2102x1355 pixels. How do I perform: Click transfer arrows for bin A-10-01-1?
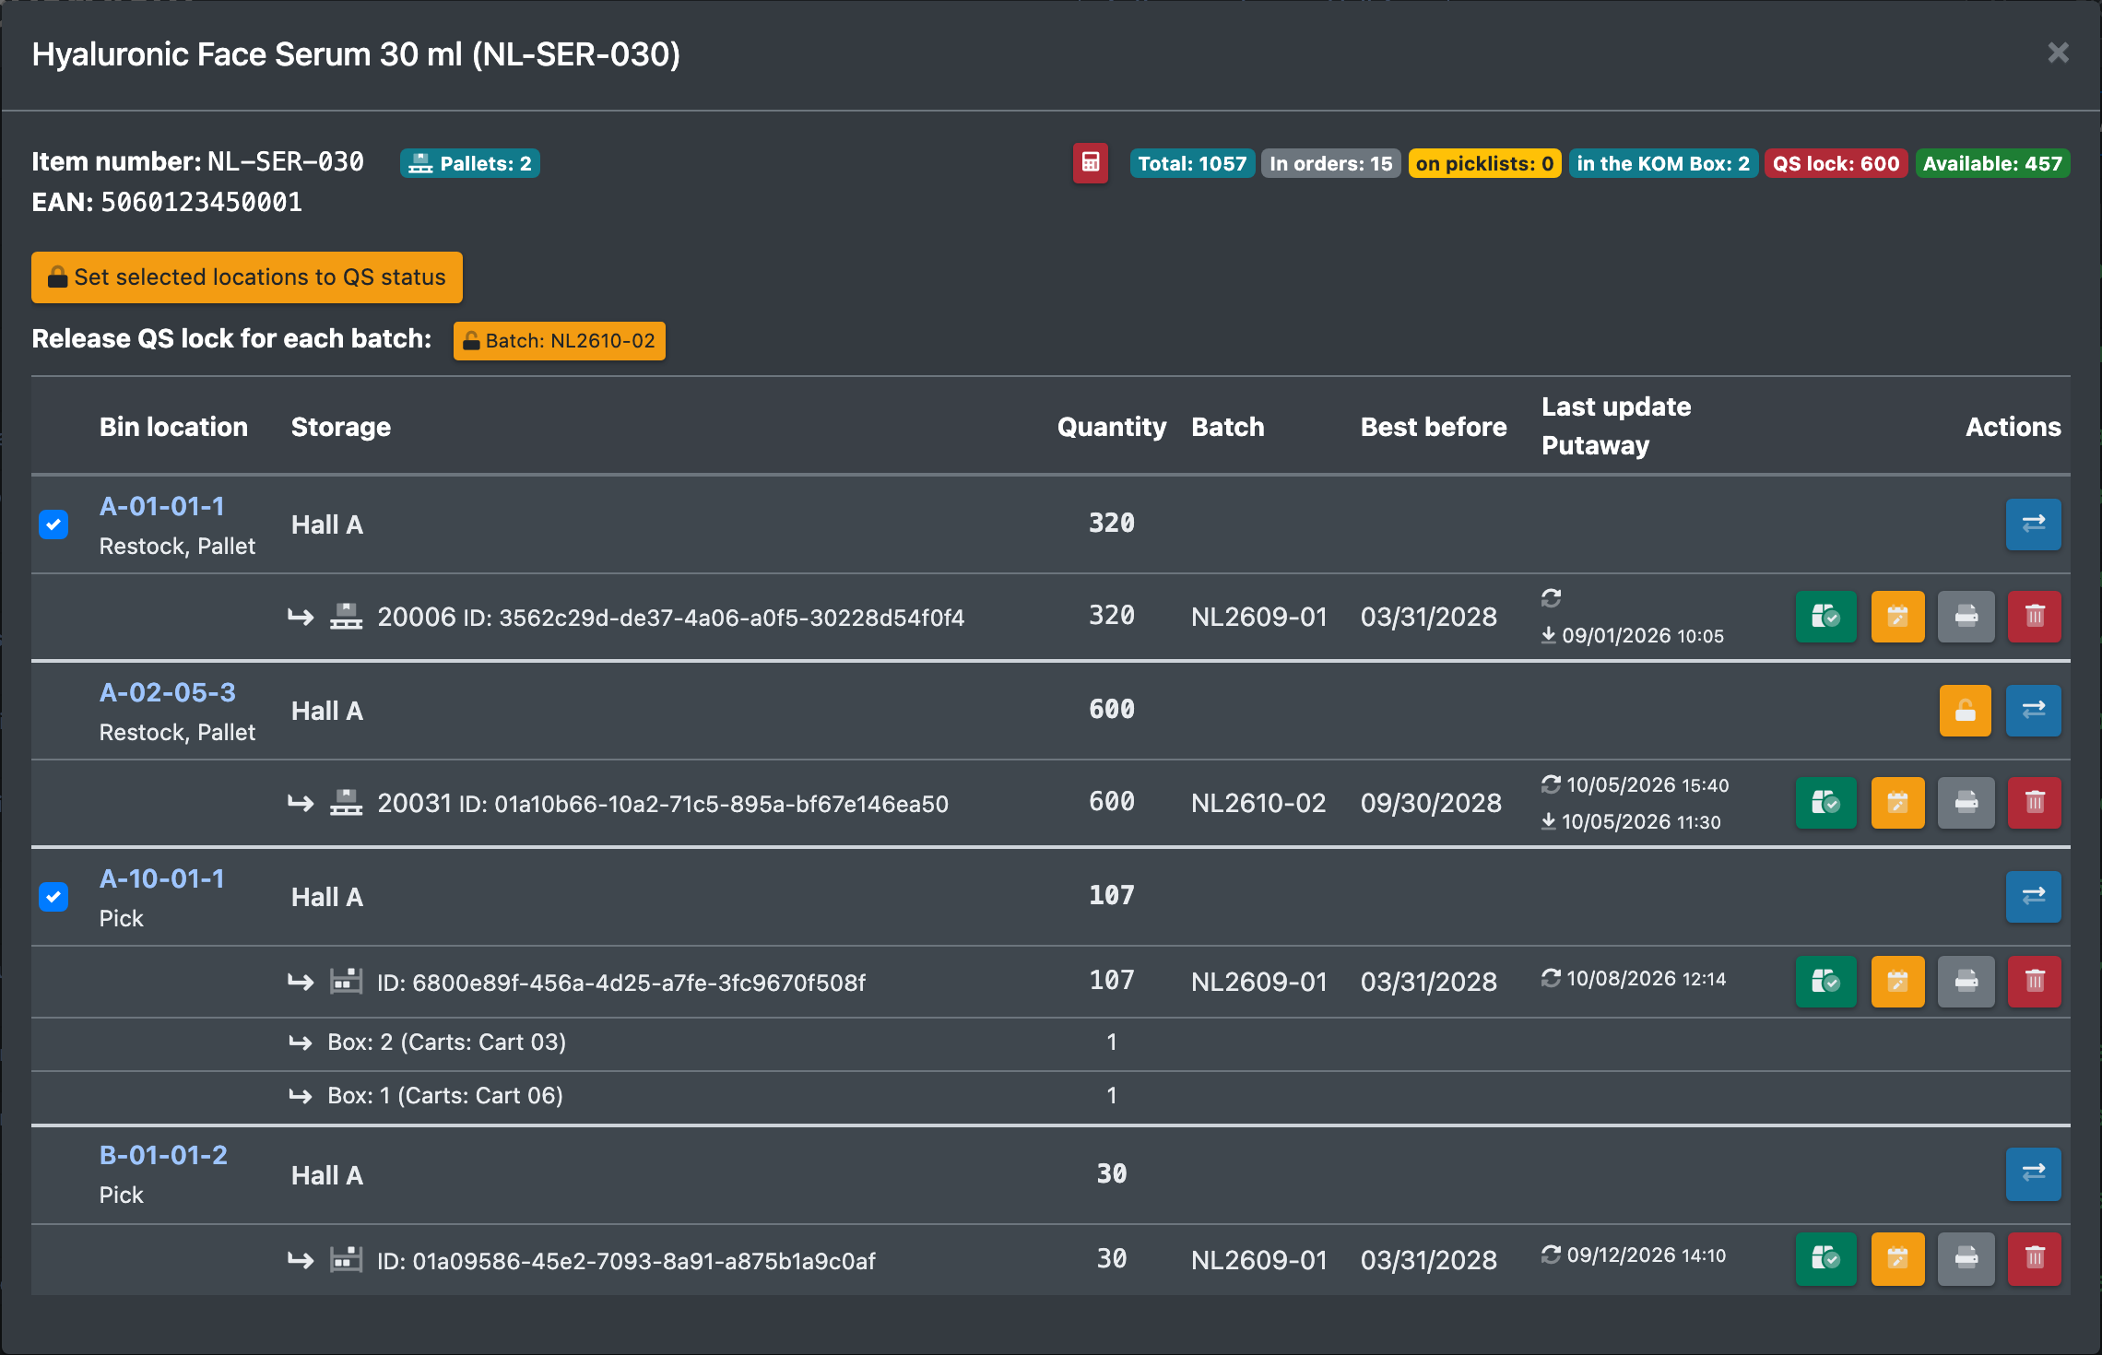tap(2033, 897)
